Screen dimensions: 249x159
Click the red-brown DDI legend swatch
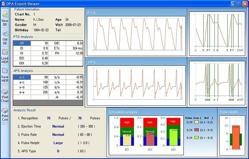[196, 130]
